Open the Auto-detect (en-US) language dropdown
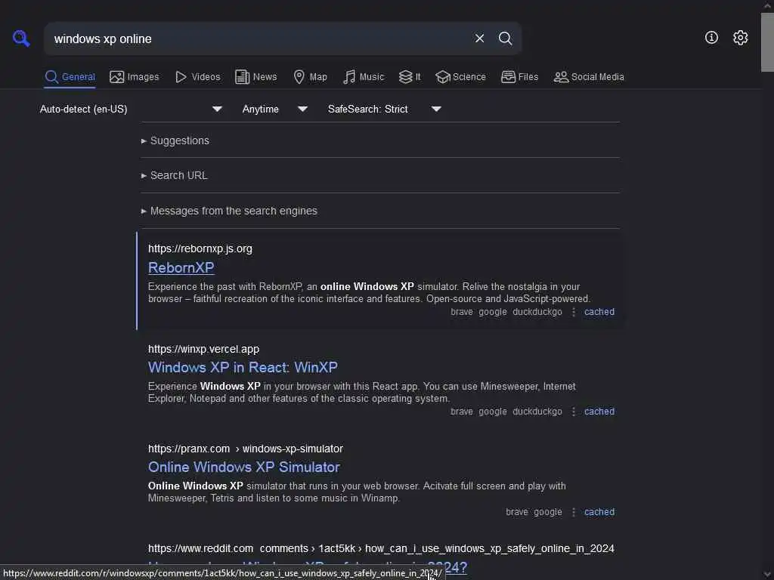This screenshot has height=580, width=774. coord(131,109)
